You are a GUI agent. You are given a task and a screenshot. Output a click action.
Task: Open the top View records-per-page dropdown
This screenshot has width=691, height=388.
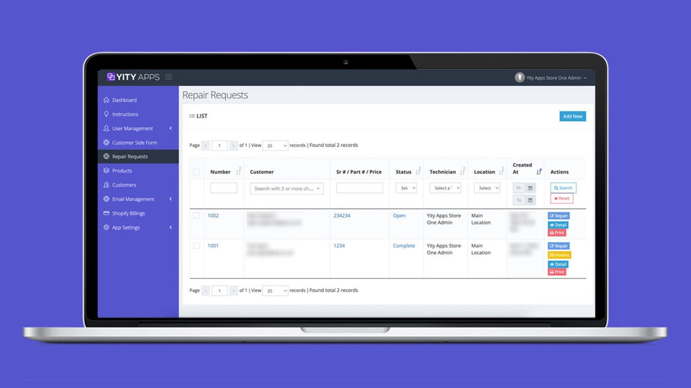point(275,145)
